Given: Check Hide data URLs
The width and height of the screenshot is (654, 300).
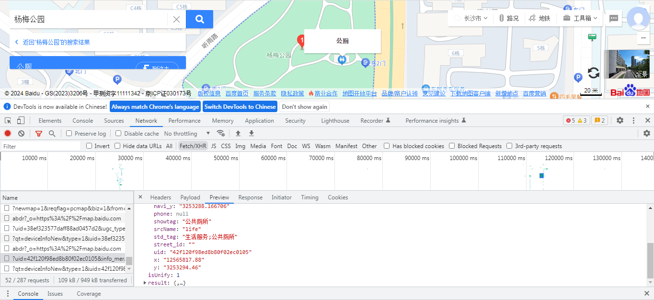Looking at the screenshot, I should point(117,146).
